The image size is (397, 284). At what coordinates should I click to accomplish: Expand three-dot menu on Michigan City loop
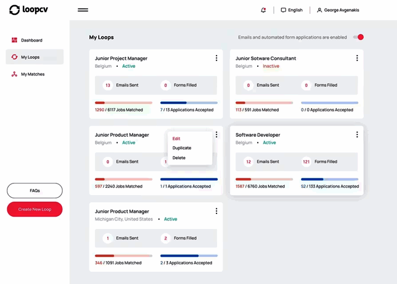pyautogui.click(x=216, y=211)
